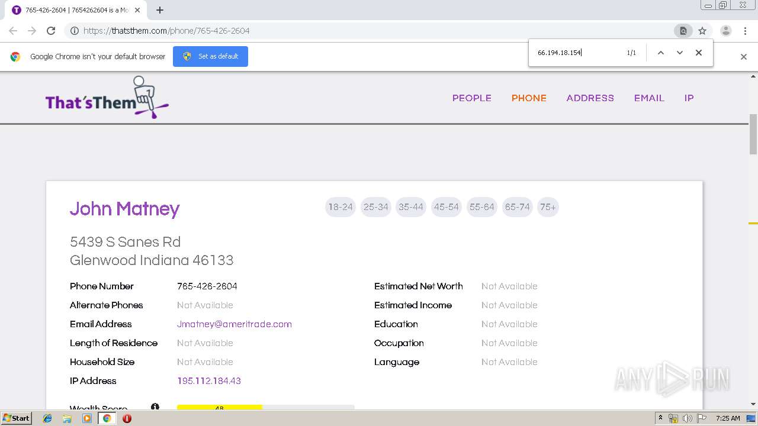Click the Estimated Net Worth label
Screen dimensions: 758x426
tap(419, 286)
